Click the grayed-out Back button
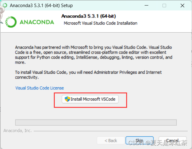The width and height of the screenshot is (192, 149). 111,141
